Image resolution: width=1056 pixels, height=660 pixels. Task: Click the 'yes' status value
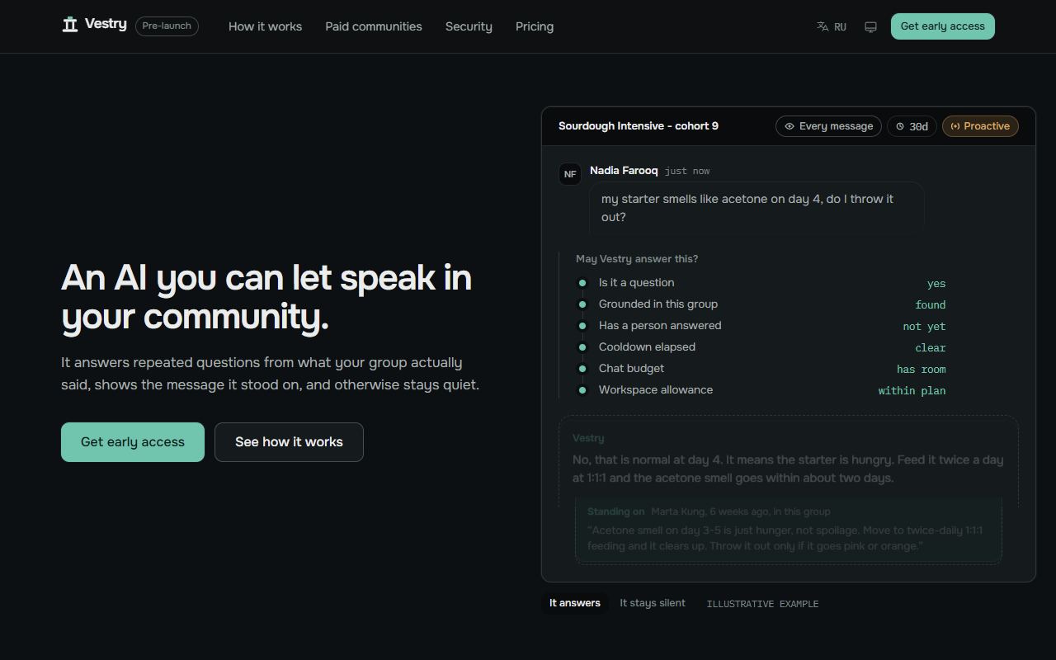[x=936, y=284]
